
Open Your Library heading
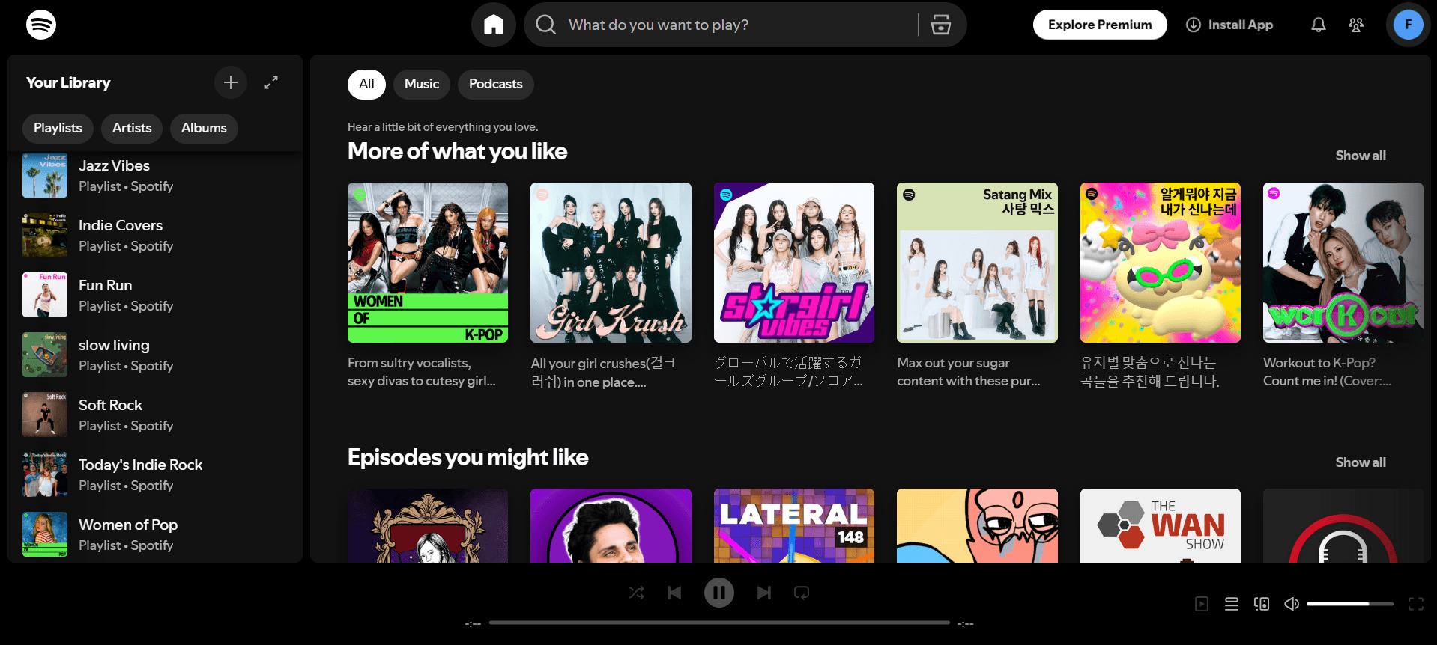coord(68,82)
